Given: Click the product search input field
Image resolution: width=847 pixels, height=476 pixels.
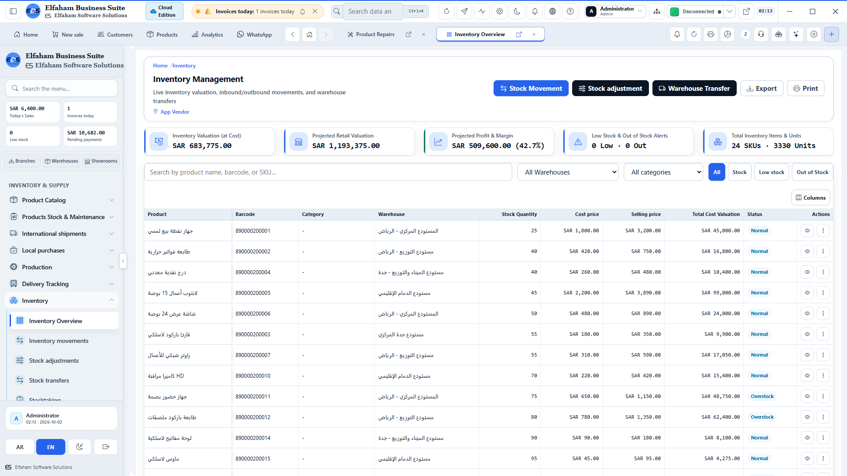Looking at the screenshot, I should tap(328, 172).
